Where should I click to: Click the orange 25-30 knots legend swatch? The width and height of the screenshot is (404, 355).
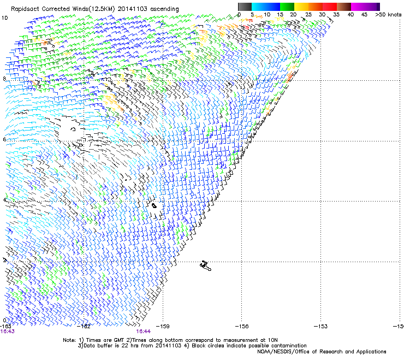[316, 7]
